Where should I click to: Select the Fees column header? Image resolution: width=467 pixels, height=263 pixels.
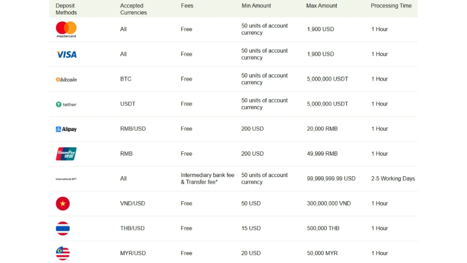[187, 6]
